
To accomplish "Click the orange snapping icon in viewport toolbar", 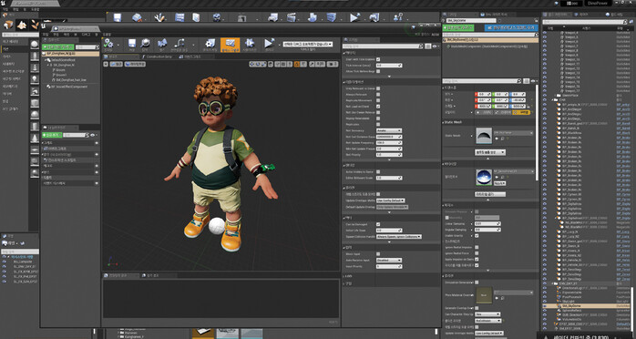I will coord(297,64).
